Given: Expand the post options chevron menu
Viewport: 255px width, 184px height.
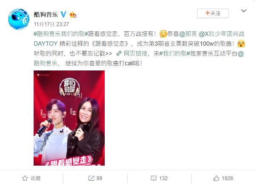Looking at the screenshot, I should coord(244,11).
